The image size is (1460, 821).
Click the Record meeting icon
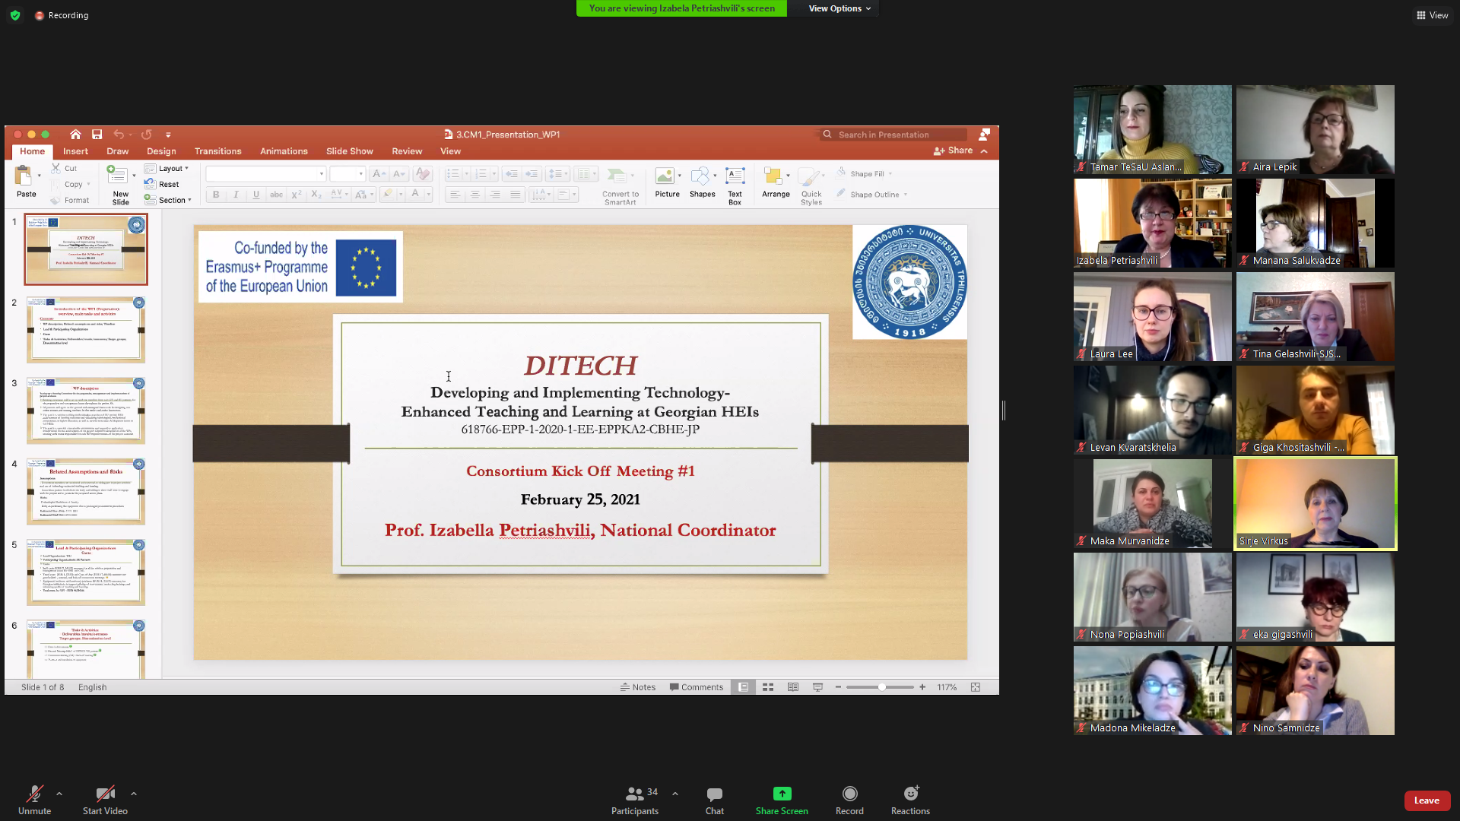click(x=849, y=794)
